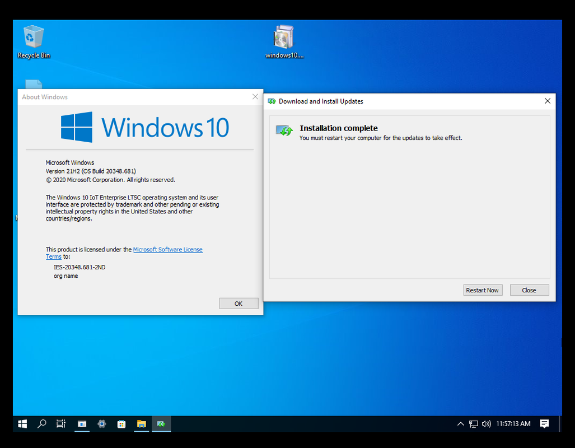Open Microsoft Software License link
575x448 pixels.
point(167,250)
